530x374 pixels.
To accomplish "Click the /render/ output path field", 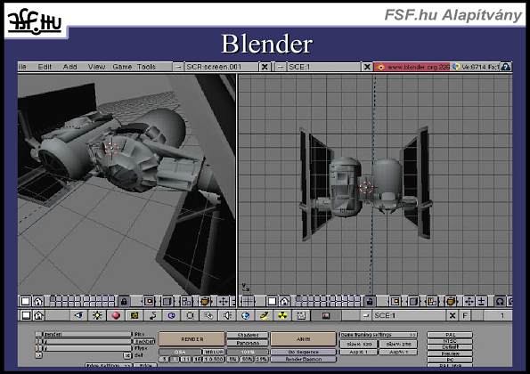I will (86, 335).
